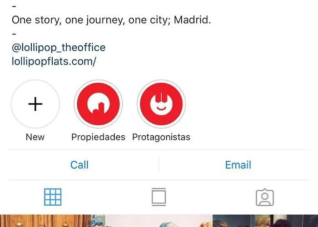
Task: Click the smiley logo in the red circle
Action: [161, 104]
